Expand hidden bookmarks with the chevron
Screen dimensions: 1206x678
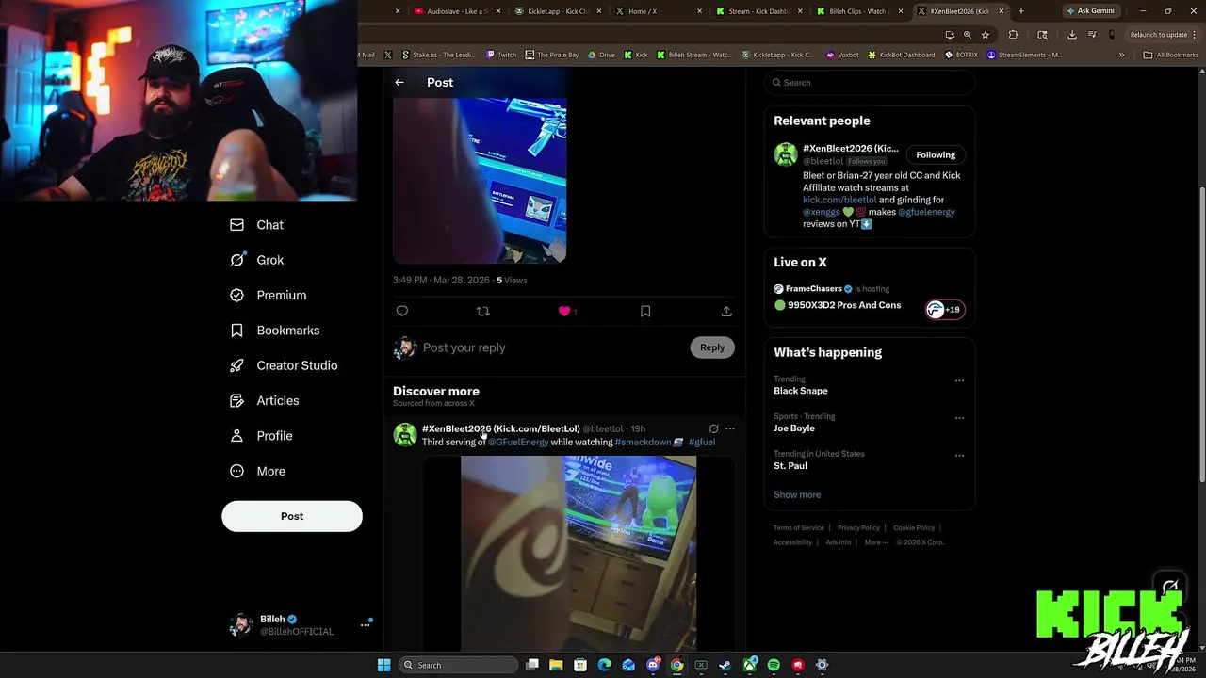point(1121,55)
